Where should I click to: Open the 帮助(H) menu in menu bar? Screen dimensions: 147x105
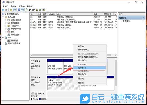click(30, 6)
